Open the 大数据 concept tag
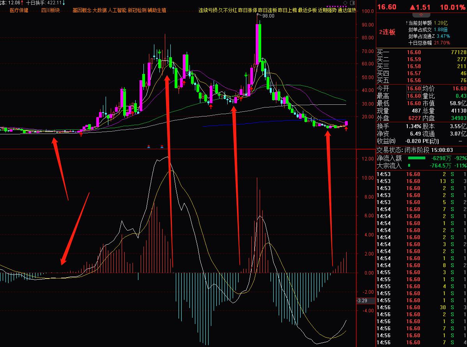The width and height of the screenshot is (467, 347). (99, 10)
